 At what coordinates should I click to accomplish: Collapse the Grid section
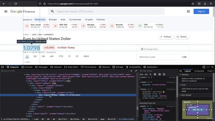[180, 85]
